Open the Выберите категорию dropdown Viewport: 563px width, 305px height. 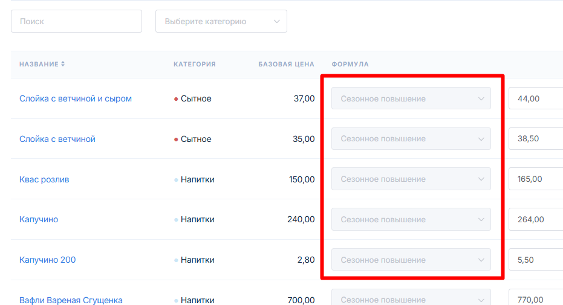pyautogui.click(x=221, y=21)
